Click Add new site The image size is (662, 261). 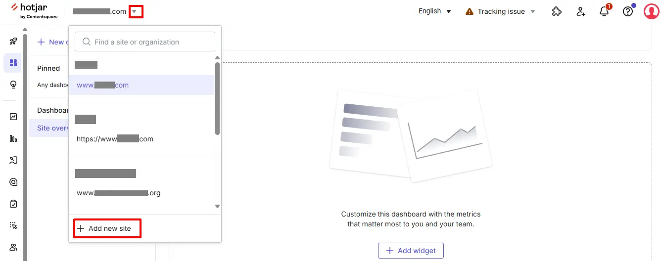point(107,228)
